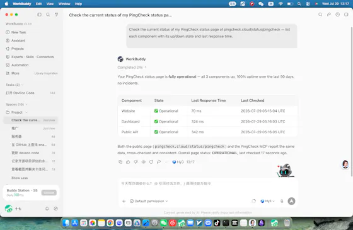353x230 pixels.
Task: Open the Hy3 model selector dropdown
Action: click(x=267, y=201)
